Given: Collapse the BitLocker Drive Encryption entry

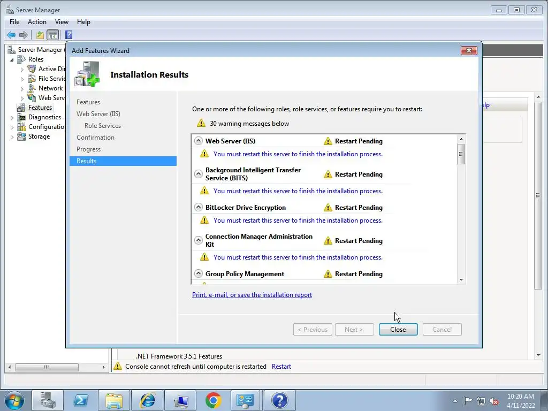Looking at the screenshot, I should (198, 207).
